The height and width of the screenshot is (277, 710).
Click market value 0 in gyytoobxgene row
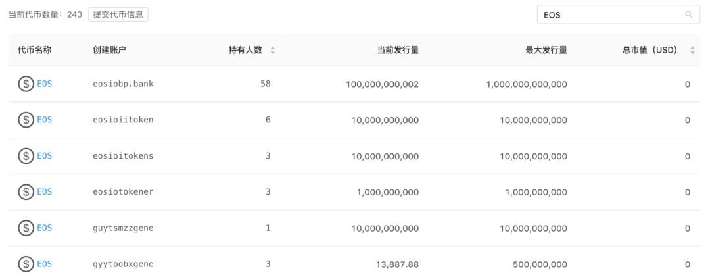[x=688, y=264]
